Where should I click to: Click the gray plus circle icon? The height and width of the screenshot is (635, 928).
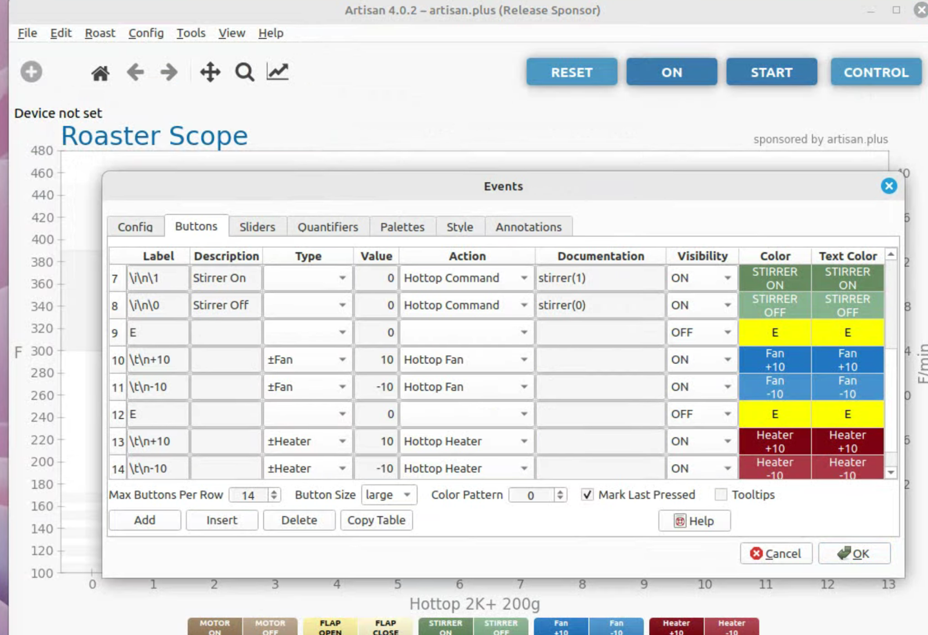click(31, 72)
